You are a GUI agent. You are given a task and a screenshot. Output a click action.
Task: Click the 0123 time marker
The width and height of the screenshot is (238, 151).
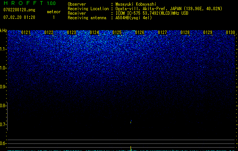point(72,32)
